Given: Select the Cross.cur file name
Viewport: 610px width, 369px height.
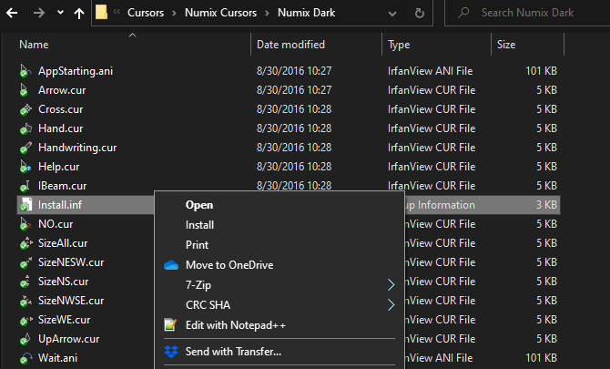Looking at the screenshot, I should (60, 109).
